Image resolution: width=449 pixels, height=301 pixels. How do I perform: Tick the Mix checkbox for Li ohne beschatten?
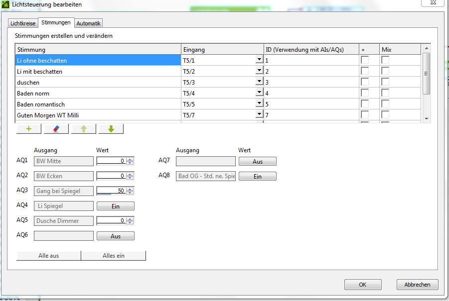click(x=385, y=60)
